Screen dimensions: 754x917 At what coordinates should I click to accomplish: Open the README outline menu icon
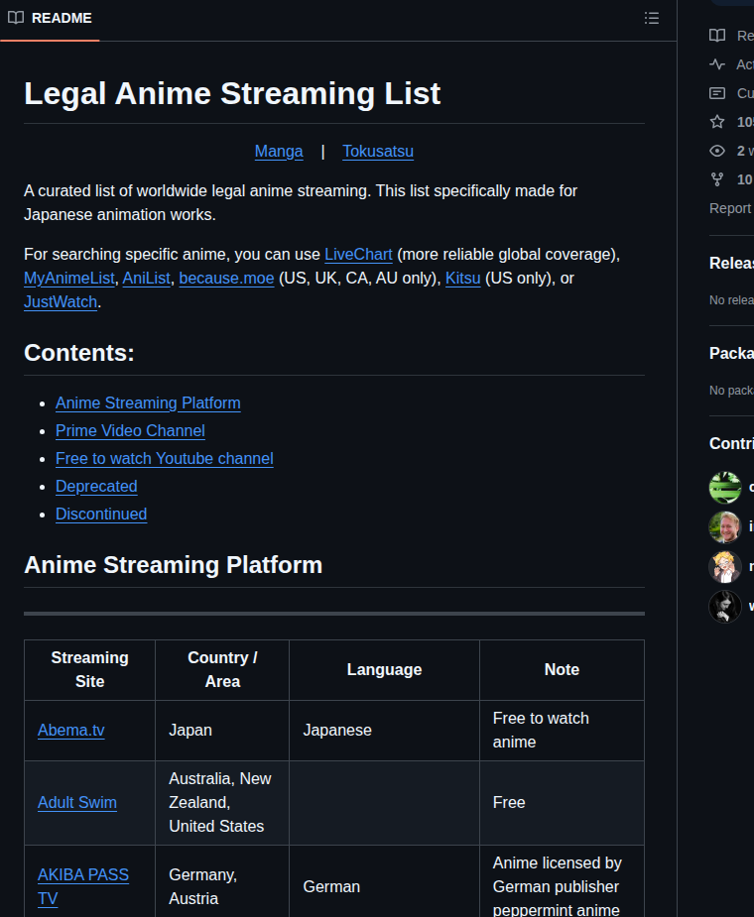[652, 18]
